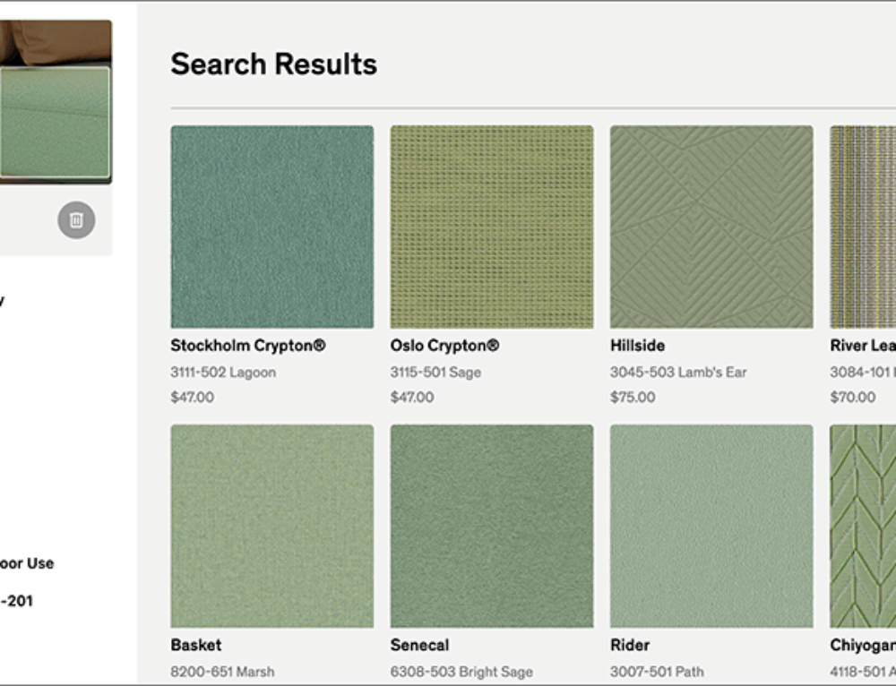Click the Rider Path swatch image
896x686 pixels.
[x=711, y=526]
